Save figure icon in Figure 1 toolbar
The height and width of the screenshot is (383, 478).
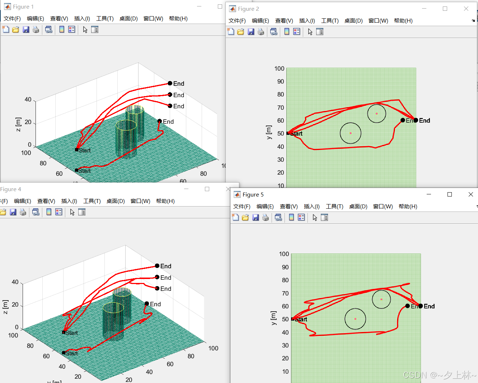26,29
